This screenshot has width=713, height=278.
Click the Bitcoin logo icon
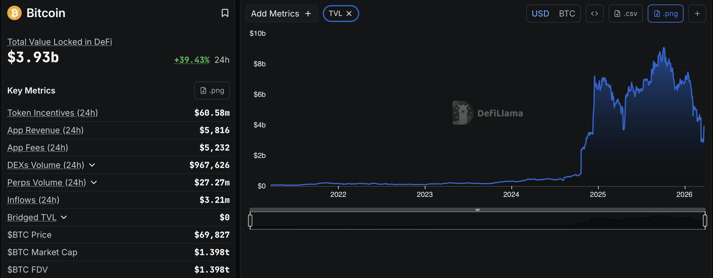point(14,13)
